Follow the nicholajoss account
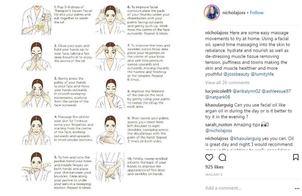 [x=257, y=13]
